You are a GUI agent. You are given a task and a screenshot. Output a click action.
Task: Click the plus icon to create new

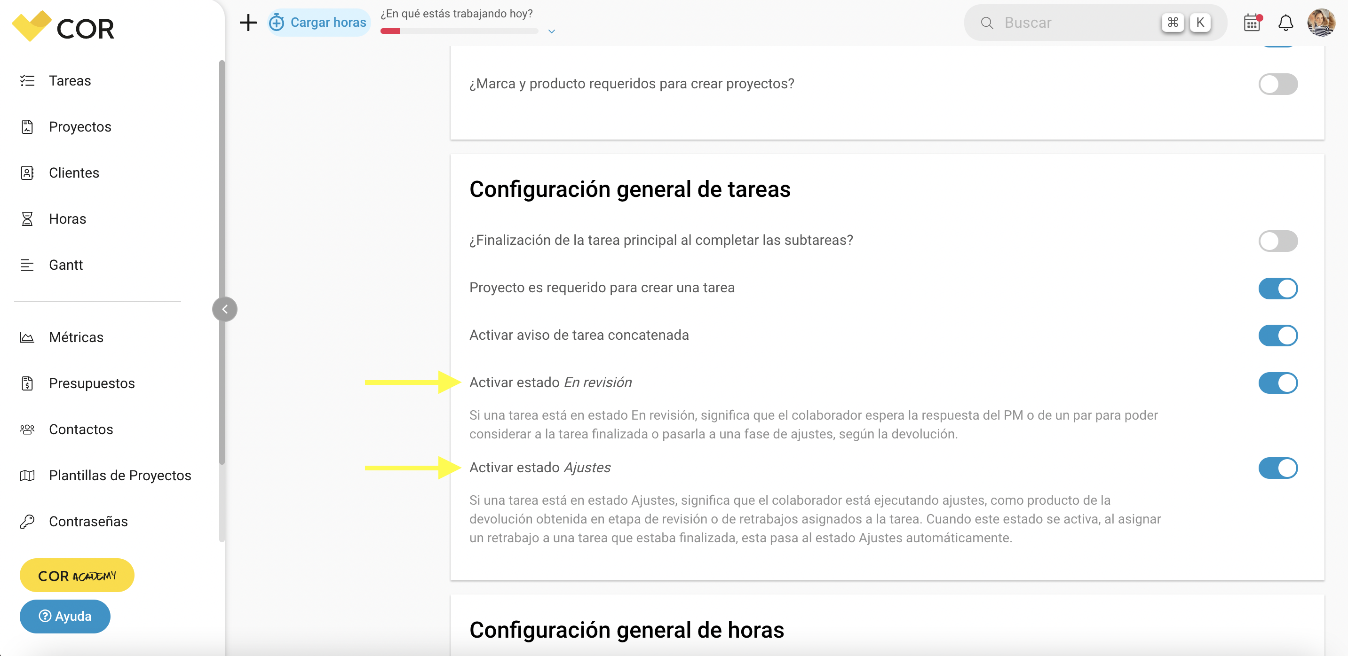tap(248, 23)
